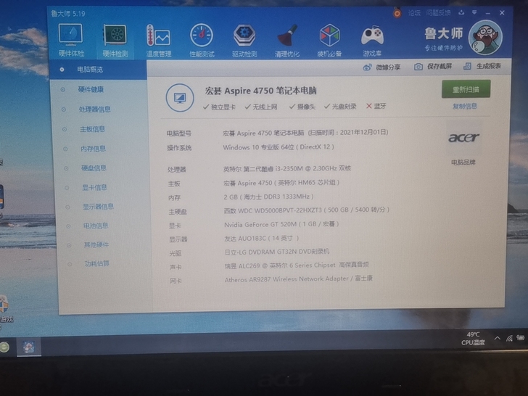Click the 光盘刻录 feature indicator

pyautogui.click(x=340, y=107)
